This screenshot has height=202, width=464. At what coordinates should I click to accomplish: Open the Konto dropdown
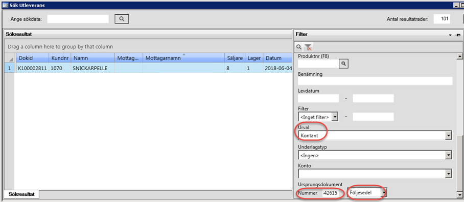click(449, 174)
